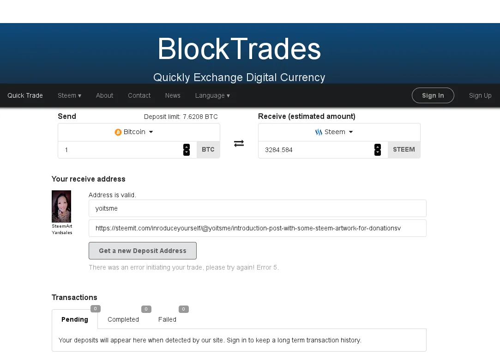Click the STEEM unit label
Image resolution: width=500 pixels, height=353 pixels.
tap(404, 150)
